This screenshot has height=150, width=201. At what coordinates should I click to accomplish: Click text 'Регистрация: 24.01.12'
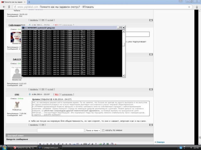point(17,14)
